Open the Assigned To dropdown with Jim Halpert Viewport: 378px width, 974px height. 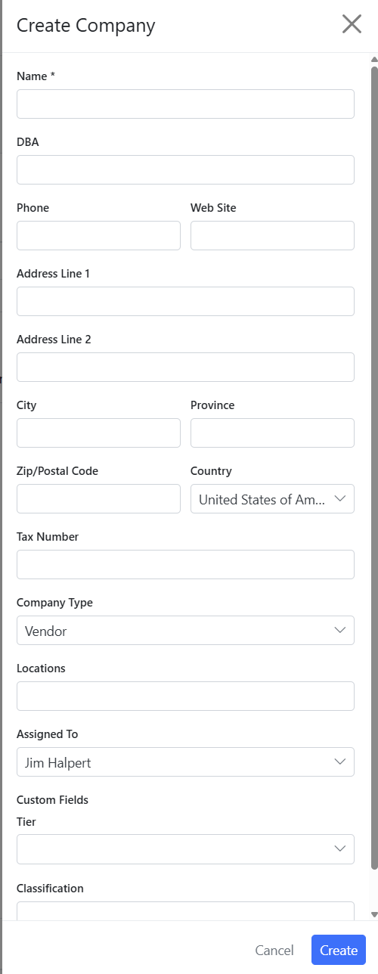(x=185, y=762)
